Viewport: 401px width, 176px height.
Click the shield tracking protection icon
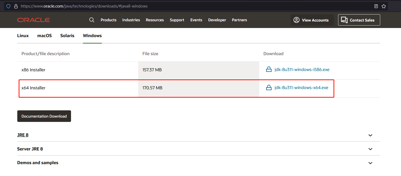[x=8, y=6]
